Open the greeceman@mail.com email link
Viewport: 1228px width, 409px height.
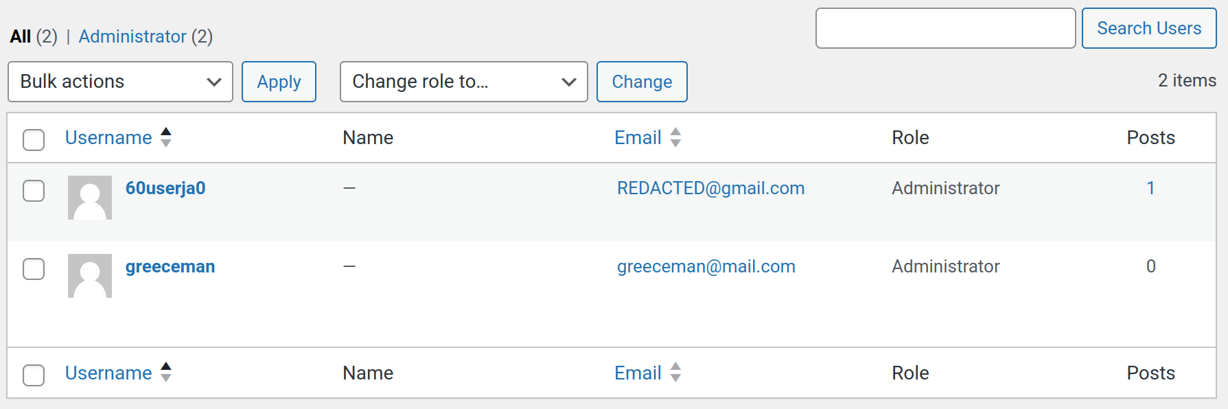point(706,266)
